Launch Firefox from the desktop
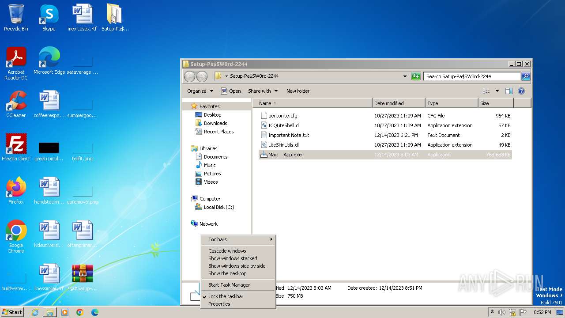Image resolution: width=565 pixels, height=318 pixels. click(16, 191)
